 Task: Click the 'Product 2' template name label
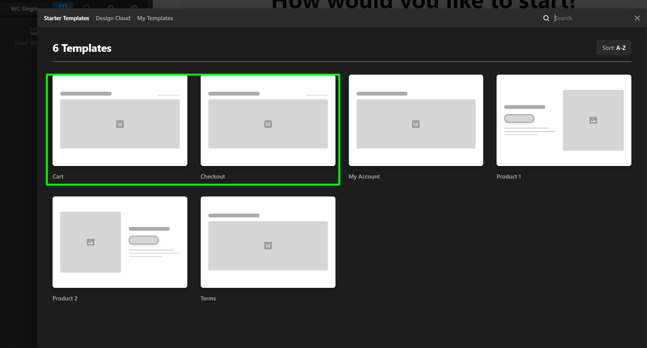(x=65, y=299)
